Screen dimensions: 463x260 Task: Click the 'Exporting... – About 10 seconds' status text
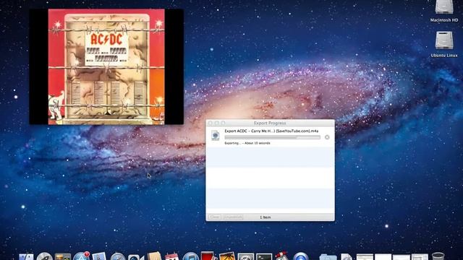point(247,143)
